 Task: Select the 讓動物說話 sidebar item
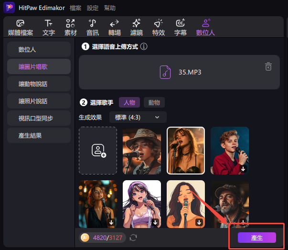click(39, 84)
